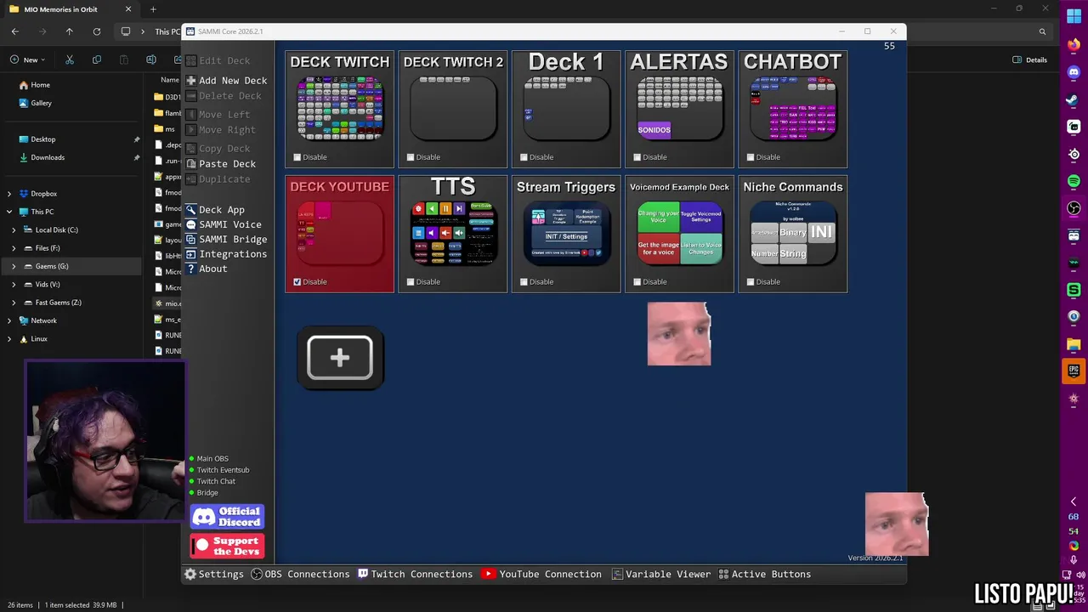Tick Disable under DECK TWITCH
This screenshot has width=1088, height=612.
297,157
